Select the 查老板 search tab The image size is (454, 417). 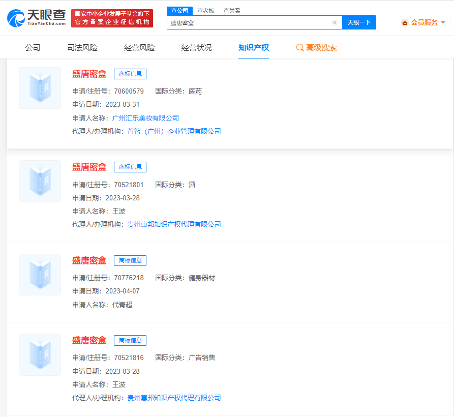click(x=205, y=11)
